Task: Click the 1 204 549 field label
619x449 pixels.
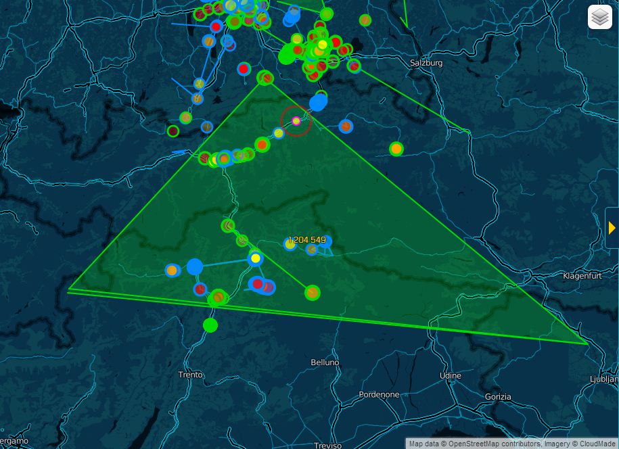Action: tap(306, 240)
